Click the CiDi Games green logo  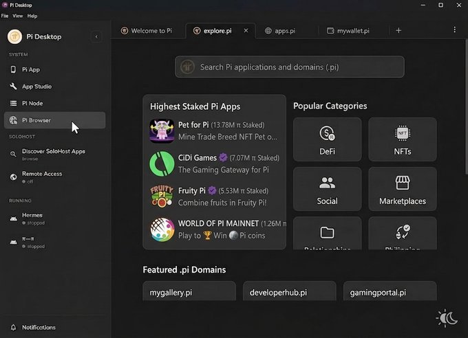tap(162, 164)
